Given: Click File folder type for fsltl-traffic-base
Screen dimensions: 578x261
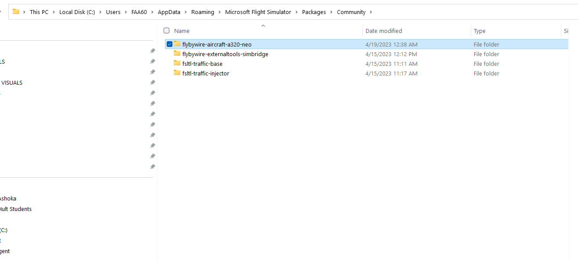Looking at the screenshot, I should 487,64.
